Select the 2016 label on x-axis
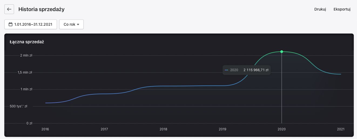This screenshot has height=139, width=357. click(x=45, y=129)
